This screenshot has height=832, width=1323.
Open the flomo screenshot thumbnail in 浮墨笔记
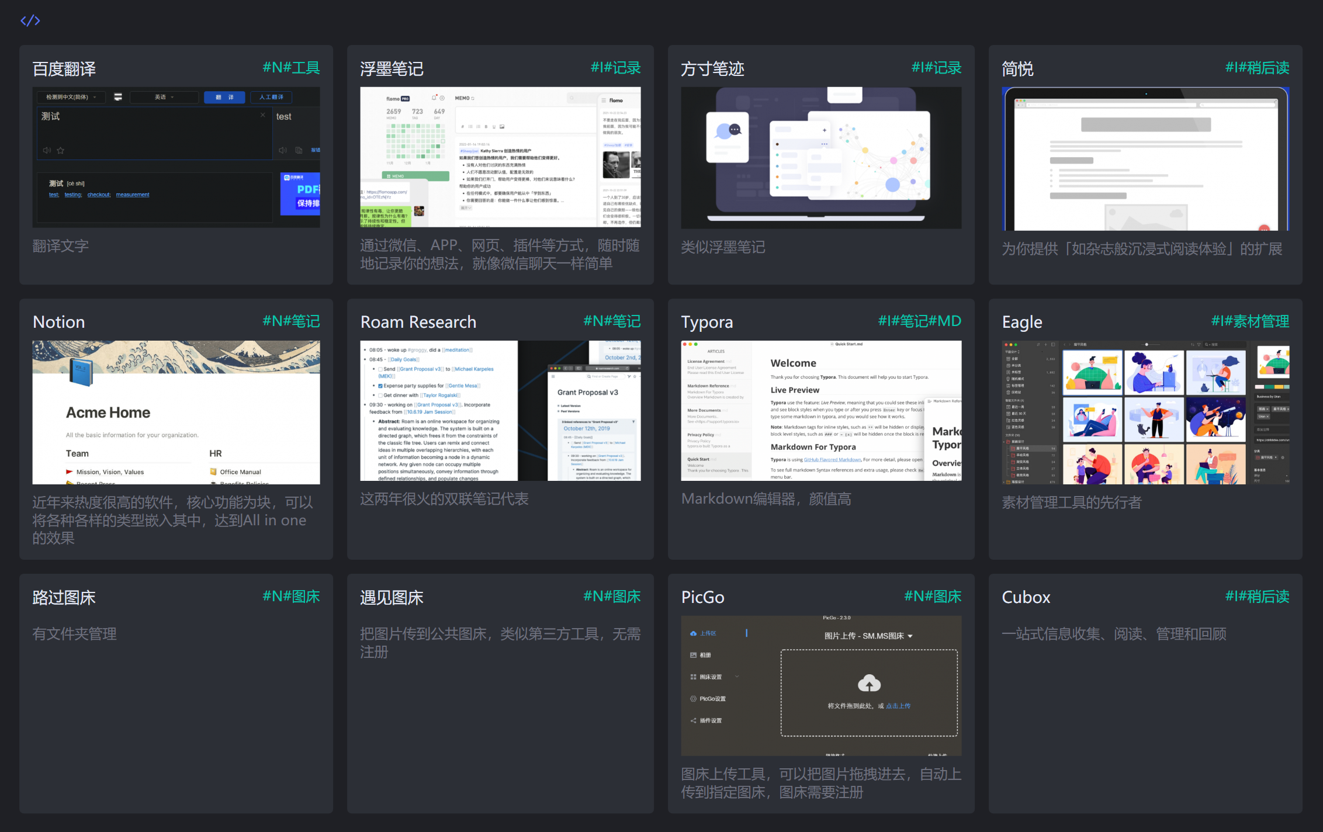click(500, 157)
